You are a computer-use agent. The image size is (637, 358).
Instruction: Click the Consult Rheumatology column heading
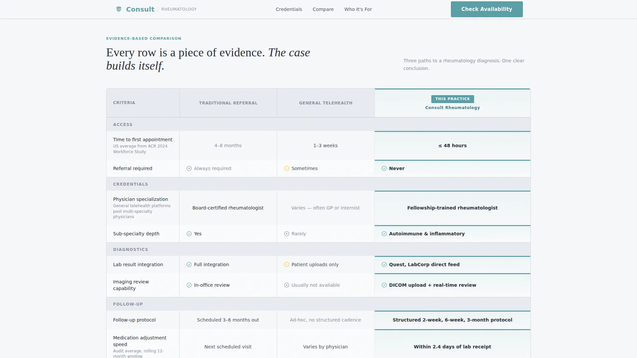[453, 108]
